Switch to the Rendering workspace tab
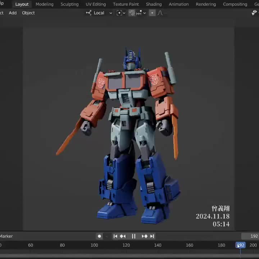This screenshot has height=259, width=259. click(x=206, y=4)
